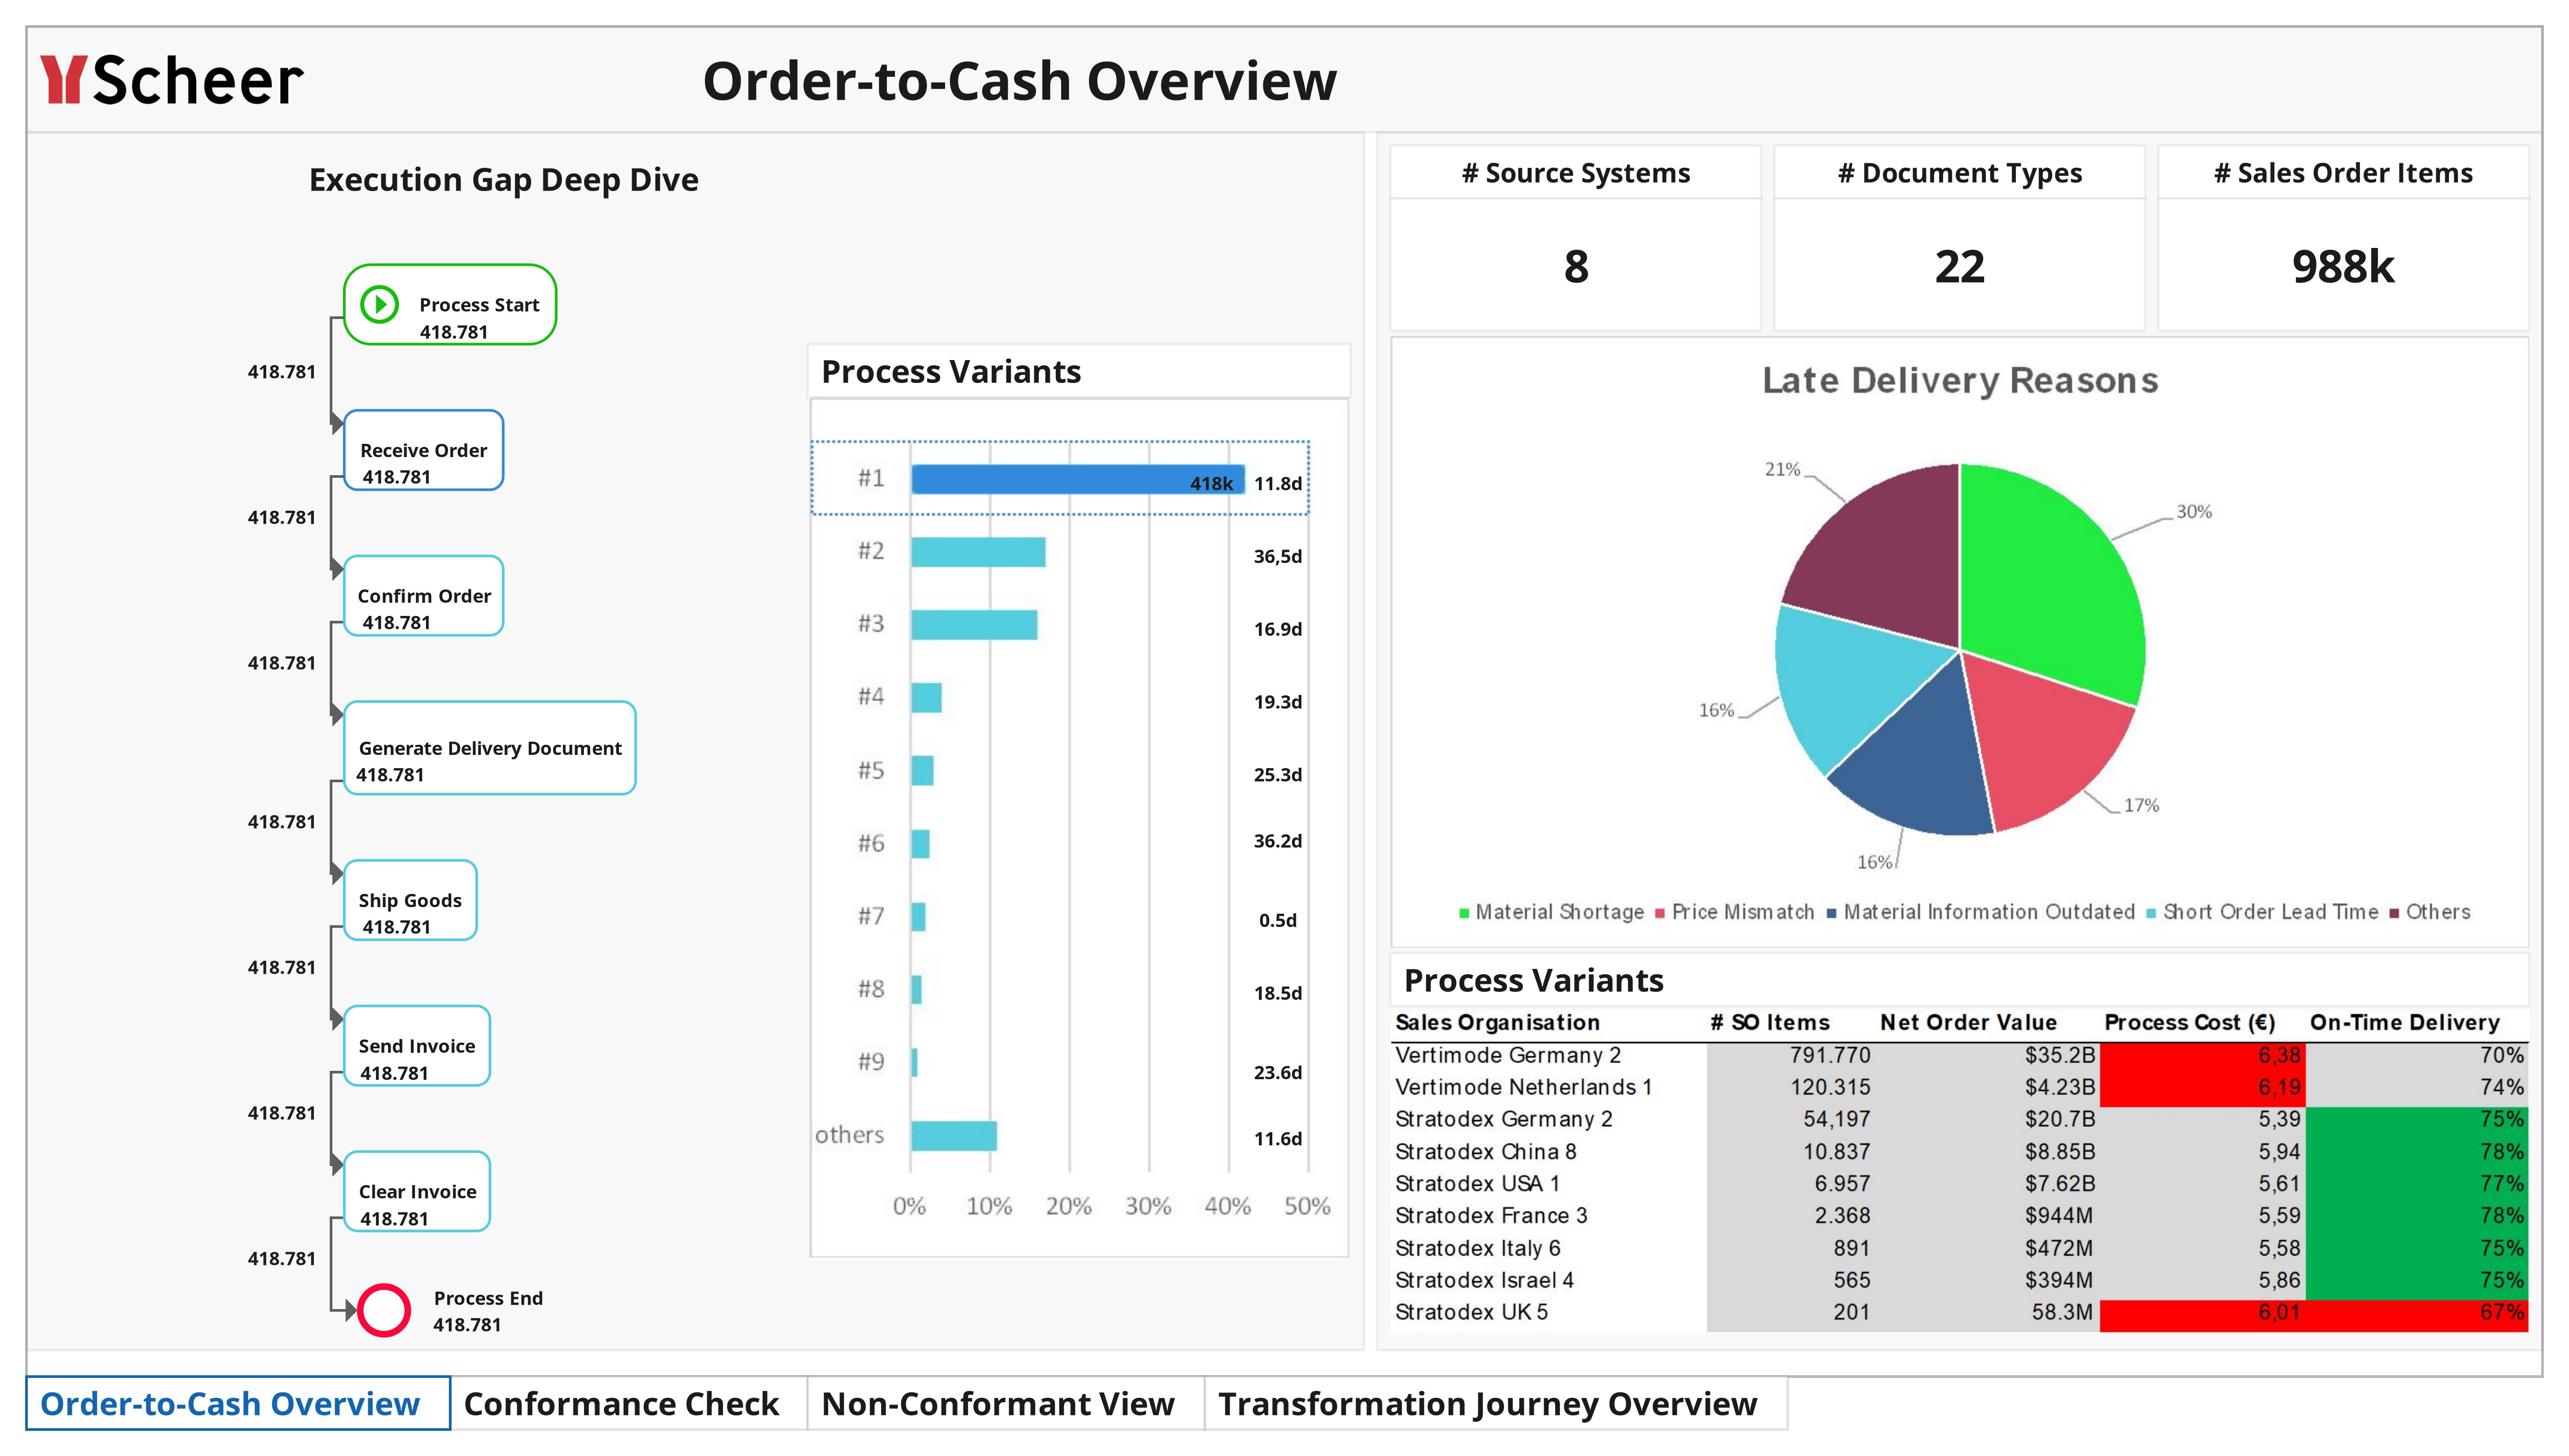2569x1456 pixels.
Task: Click Net Order Value cell $35.2B
Action: click(2060, 1056)
